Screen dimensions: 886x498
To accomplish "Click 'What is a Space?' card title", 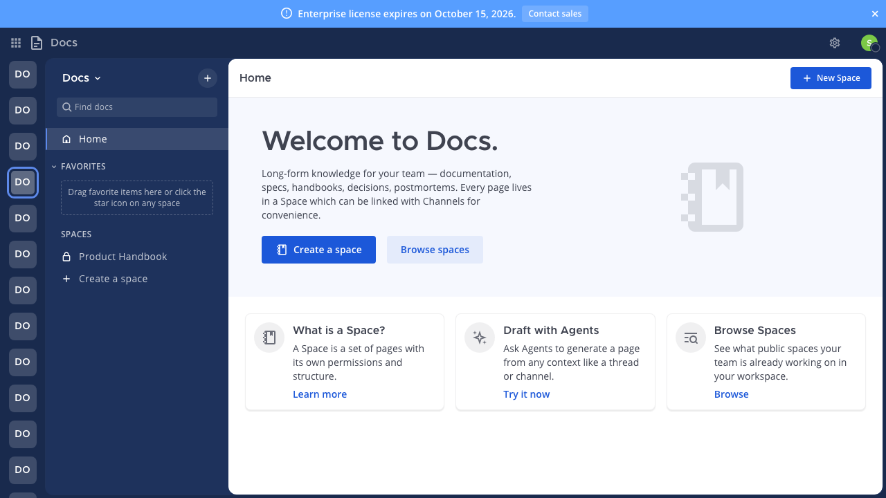I will 339,331.
